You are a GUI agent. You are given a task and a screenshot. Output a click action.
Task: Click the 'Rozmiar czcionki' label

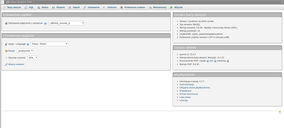tap(17, 58)
